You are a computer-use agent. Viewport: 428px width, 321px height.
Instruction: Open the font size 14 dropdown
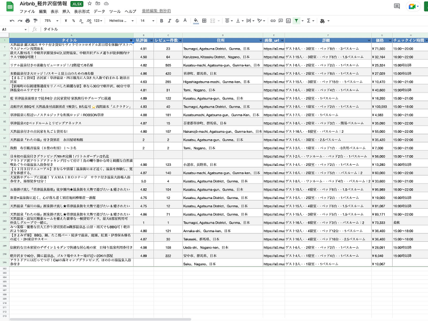148,21
